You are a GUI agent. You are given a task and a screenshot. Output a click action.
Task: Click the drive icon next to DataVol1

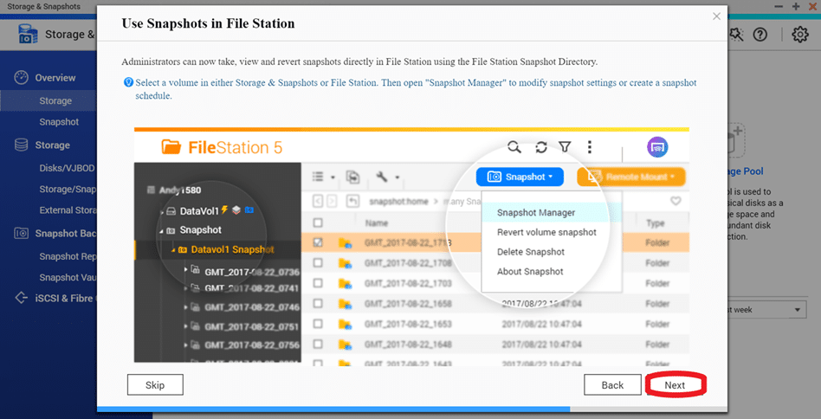(171, 211)
